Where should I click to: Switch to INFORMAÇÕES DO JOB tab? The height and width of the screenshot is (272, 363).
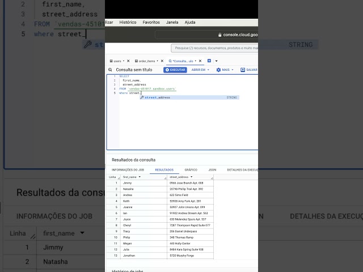(x=128, y=170)
